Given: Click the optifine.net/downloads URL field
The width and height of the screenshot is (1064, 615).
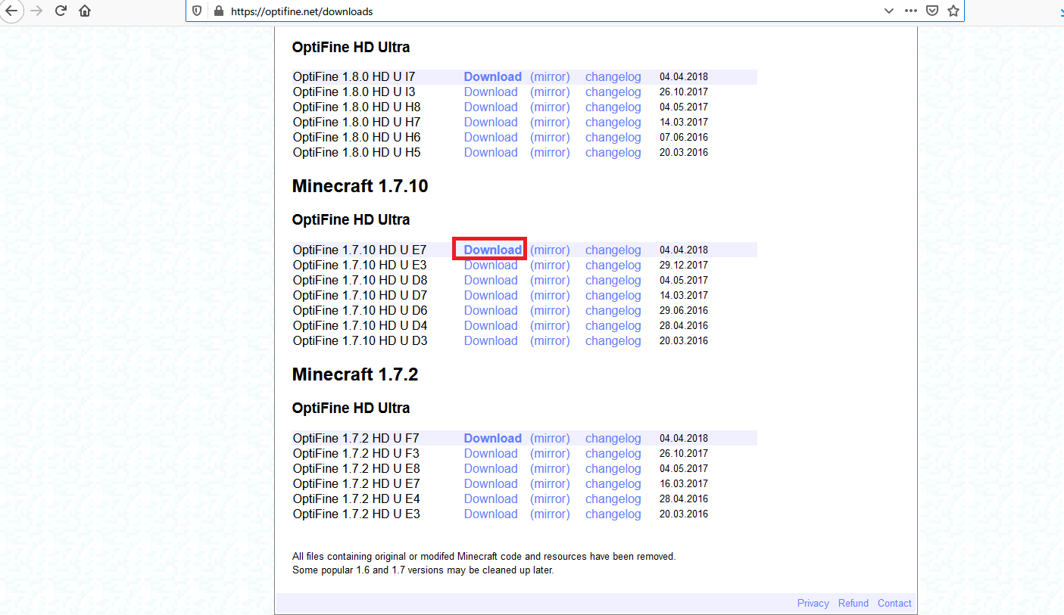Looking at the screenshot, I should [530, 11].
